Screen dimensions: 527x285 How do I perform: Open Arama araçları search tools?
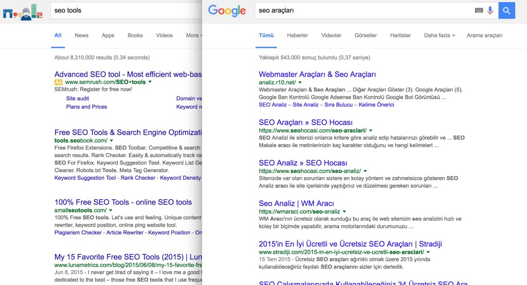[484, 35]
